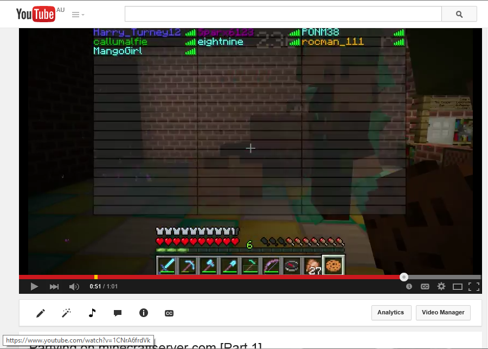Open the Audio music note tool

92,313
